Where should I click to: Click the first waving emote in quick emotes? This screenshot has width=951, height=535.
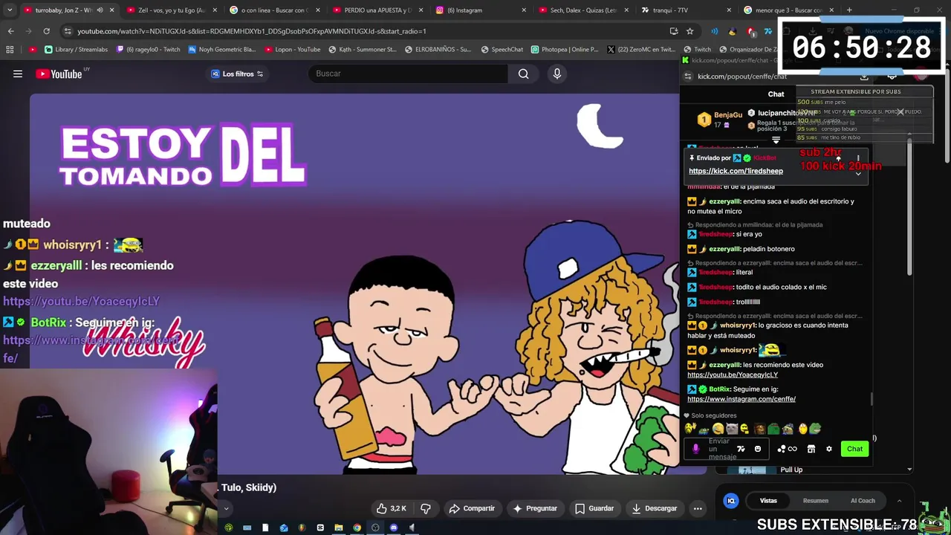coord(690,429)
